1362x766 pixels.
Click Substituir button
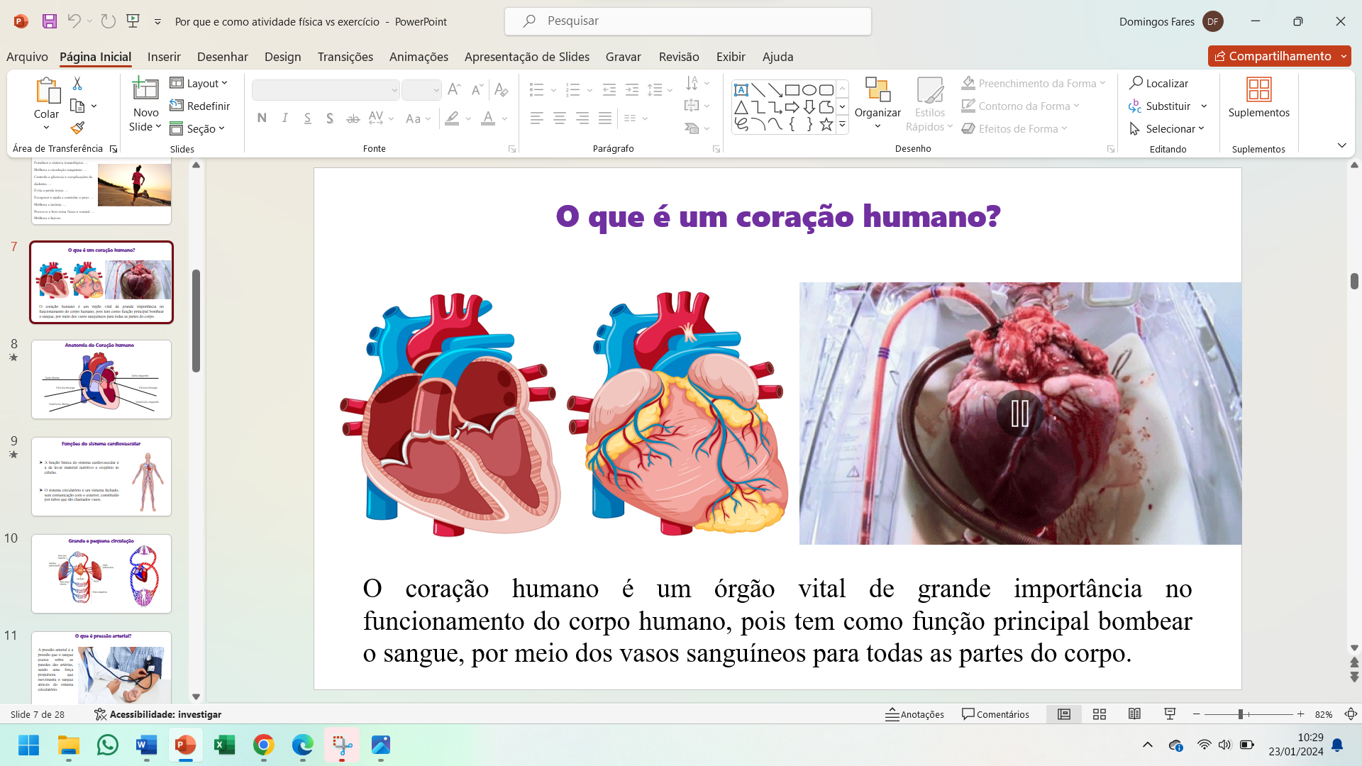1160,106
